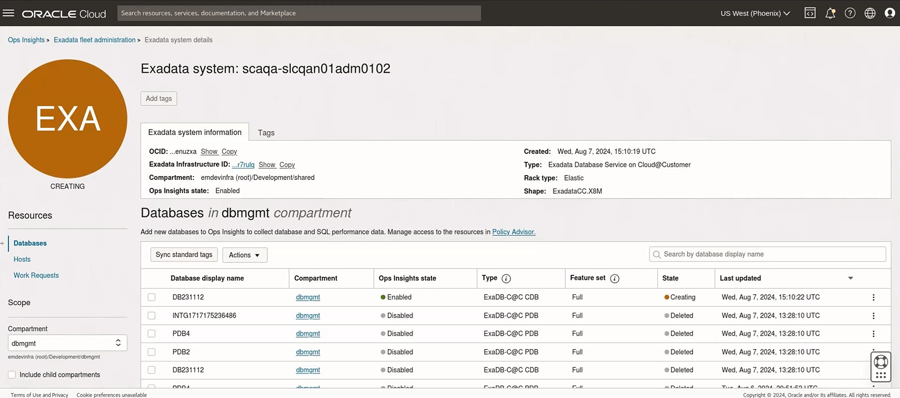The image size is (900, 398).
Task: Open the help question mark icon
Action: click(x=850, y=13)
